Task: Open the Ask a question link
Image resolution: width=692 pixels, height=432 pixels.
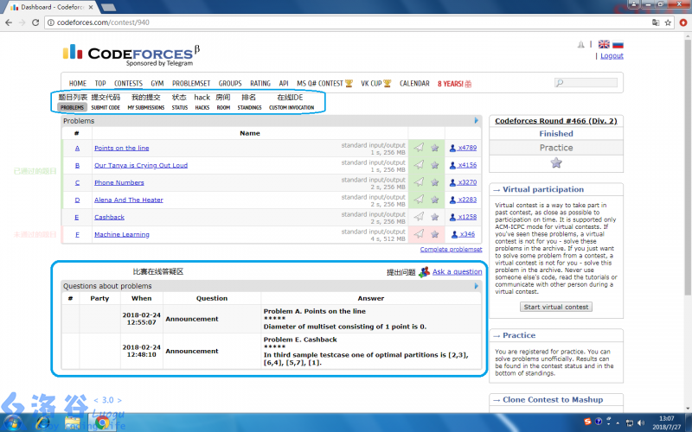Action: [457, 272]
